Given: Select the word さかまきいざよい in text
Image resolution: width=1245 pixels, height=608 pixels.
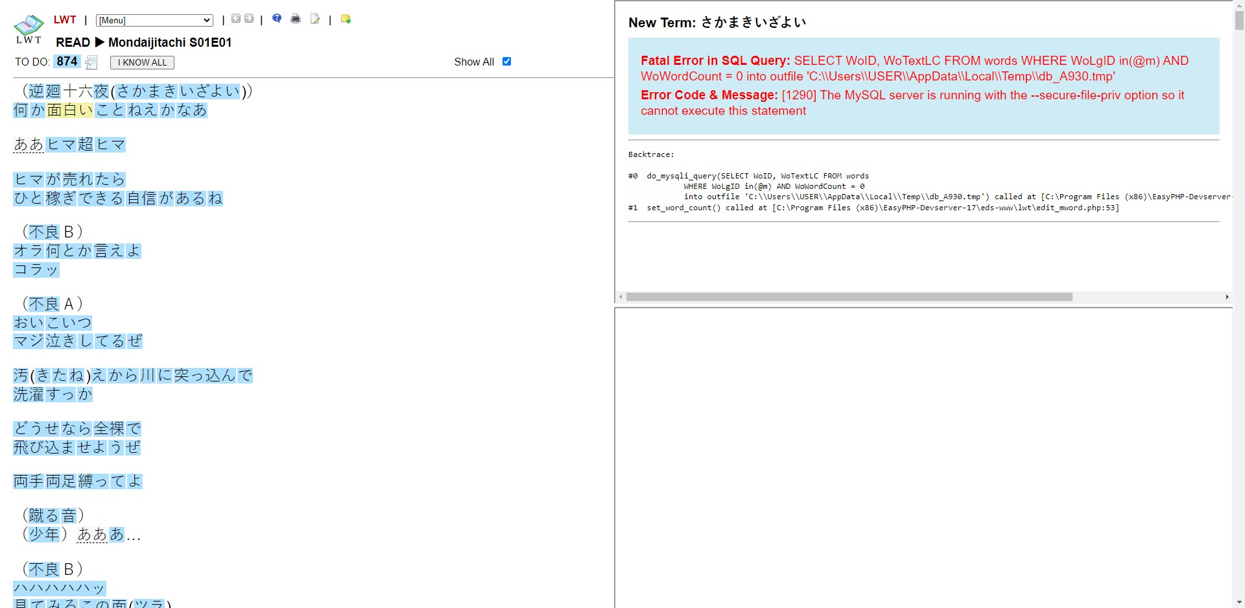Looking at the screenshot, I should tap(178, 91).
